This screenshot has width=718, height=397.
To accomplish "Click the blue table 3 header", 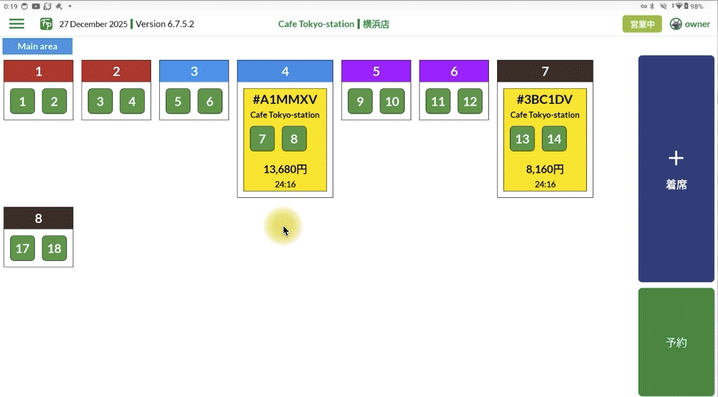I will [x=194, y=71].
